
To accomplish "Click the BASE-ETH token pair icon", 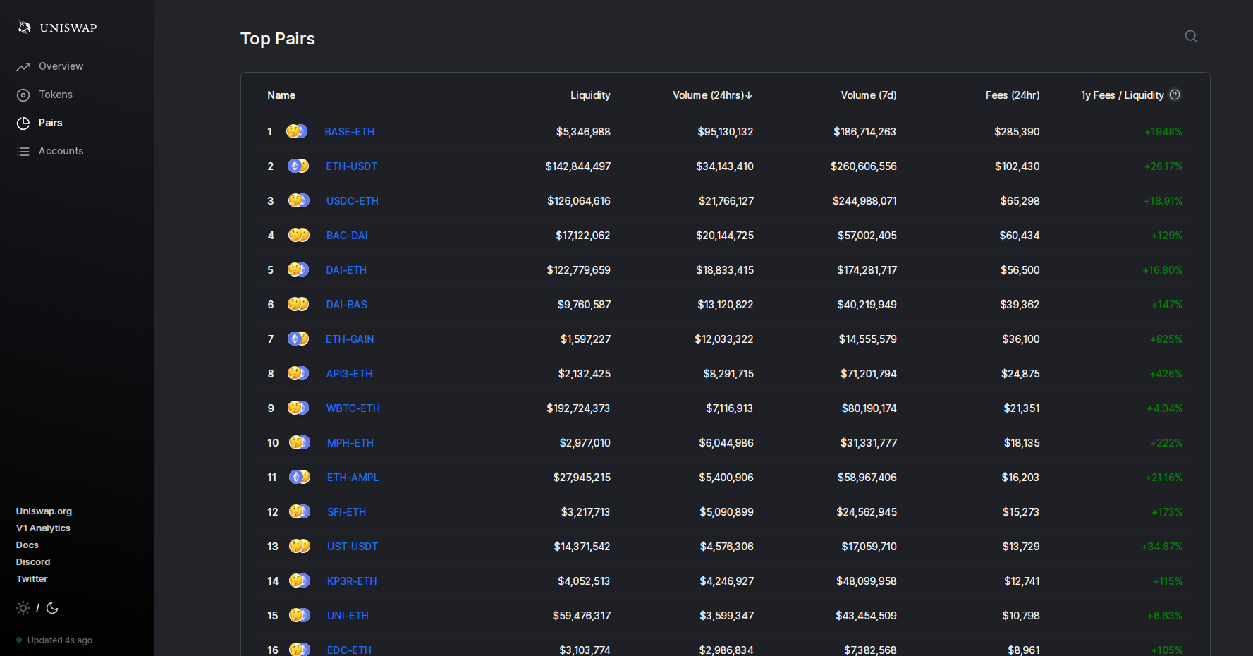I will pyautogui.click(x=297, y=131).
